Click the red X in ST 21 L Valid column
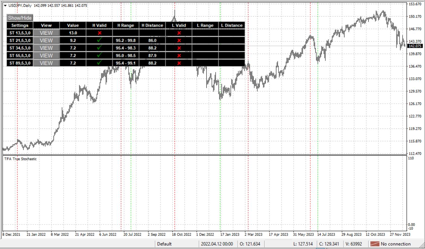The width and height of the screenshot is (425, 249). pos(179,40)
